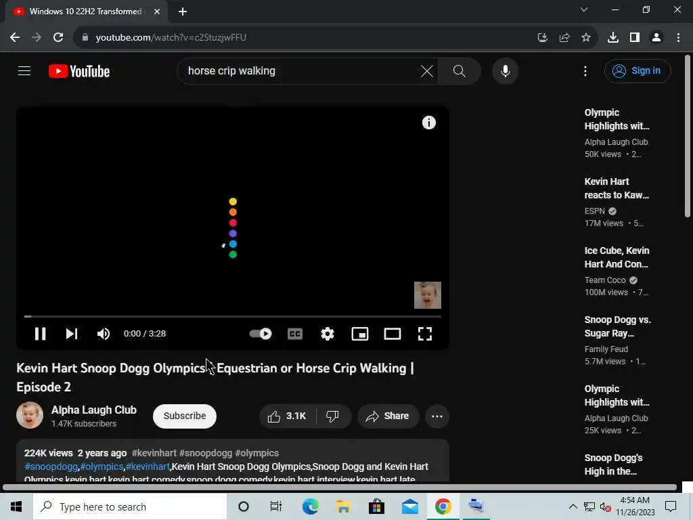Start voice search with microphone
The image size is (693, 520).
505,70
